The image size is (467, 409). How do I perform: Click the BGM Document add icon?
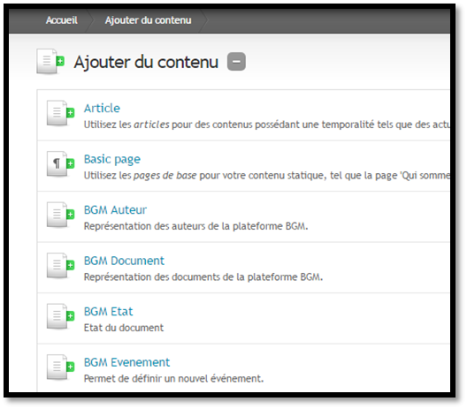coord(60,266)
